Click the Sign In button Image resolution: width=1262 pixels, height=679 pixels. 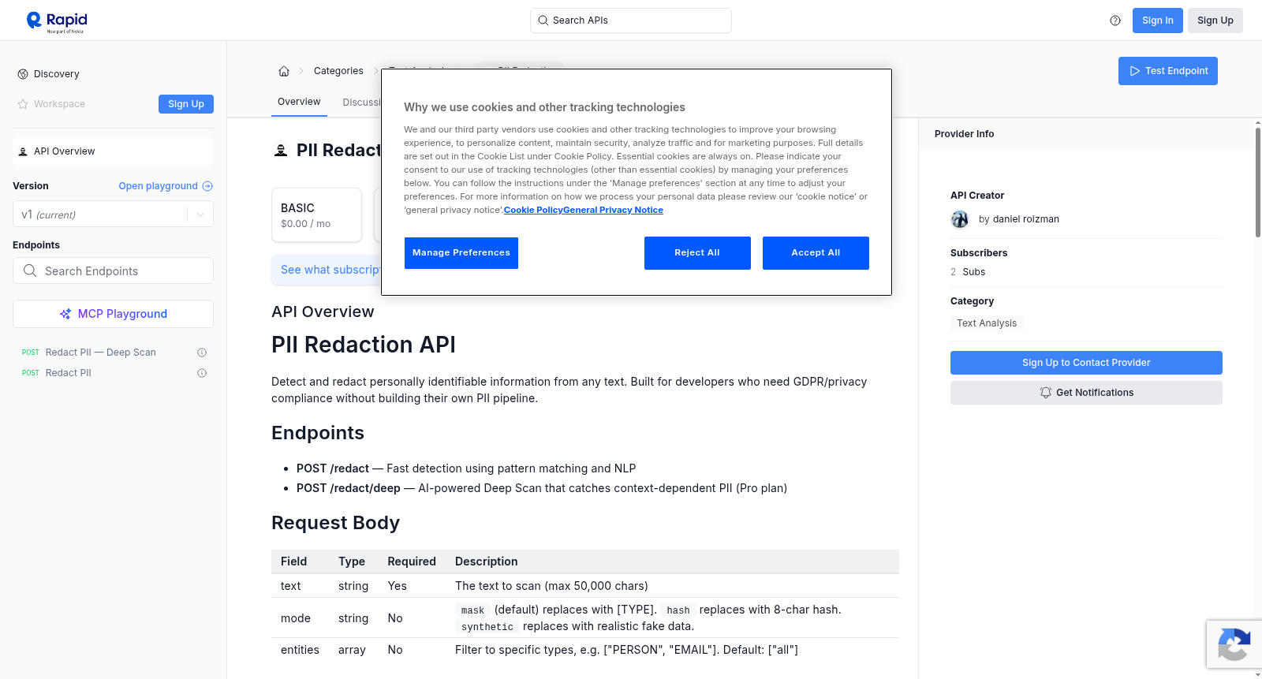1157,21
